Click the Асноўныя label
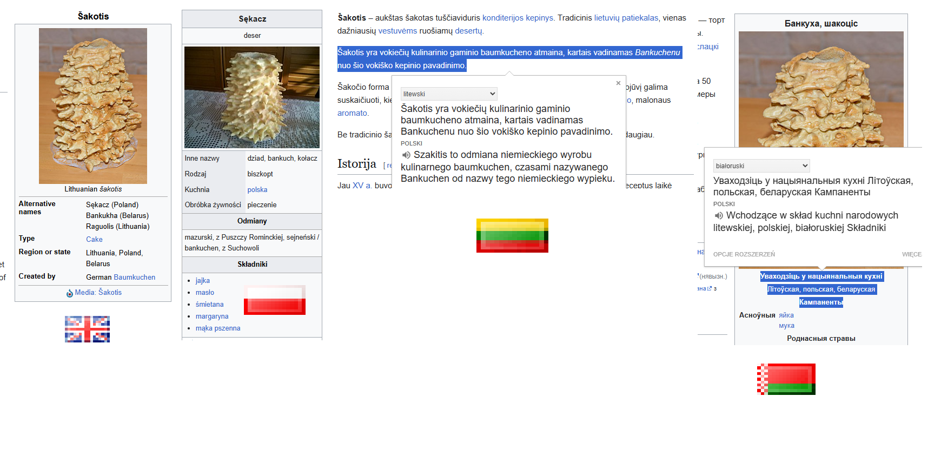 757,315
